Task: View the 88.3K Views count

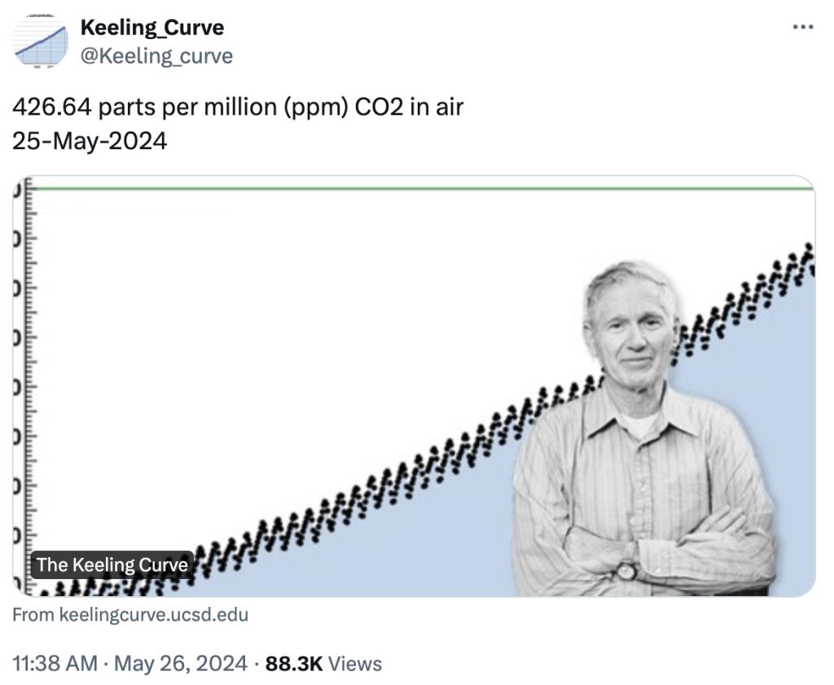Action: [323, 664]
